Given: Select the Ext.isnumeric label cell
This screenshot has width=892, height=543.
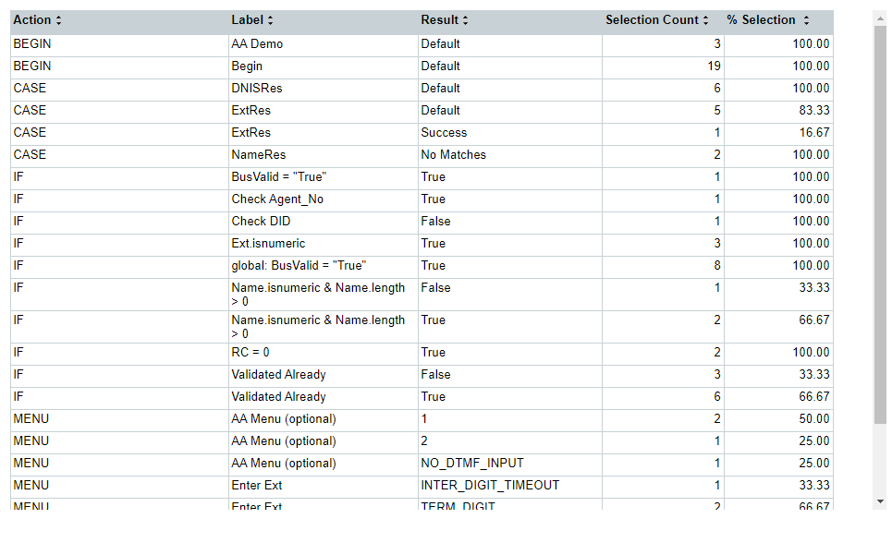Looking at the screenshot, I should (x=324, y=244).
